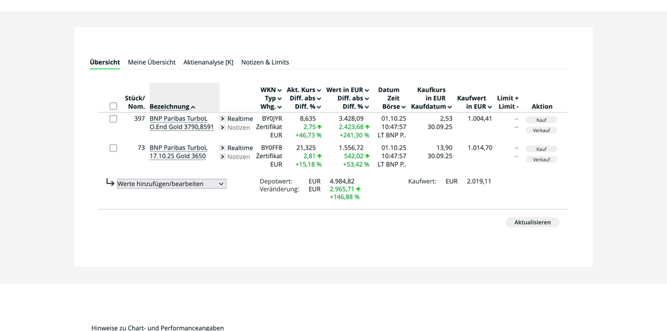The image size is (667, 331).
Task: Click WKN value BY0JYR
Action: coord(272,119)
